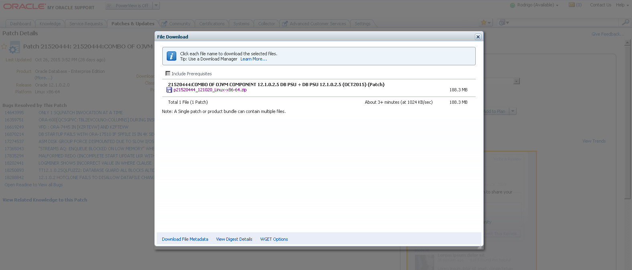
Task: Open the Certifications tab
Action: coord(212,24)
